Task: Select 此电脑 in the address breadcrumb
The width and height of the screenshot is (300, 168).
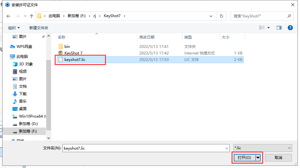Action: click(54, 16)
